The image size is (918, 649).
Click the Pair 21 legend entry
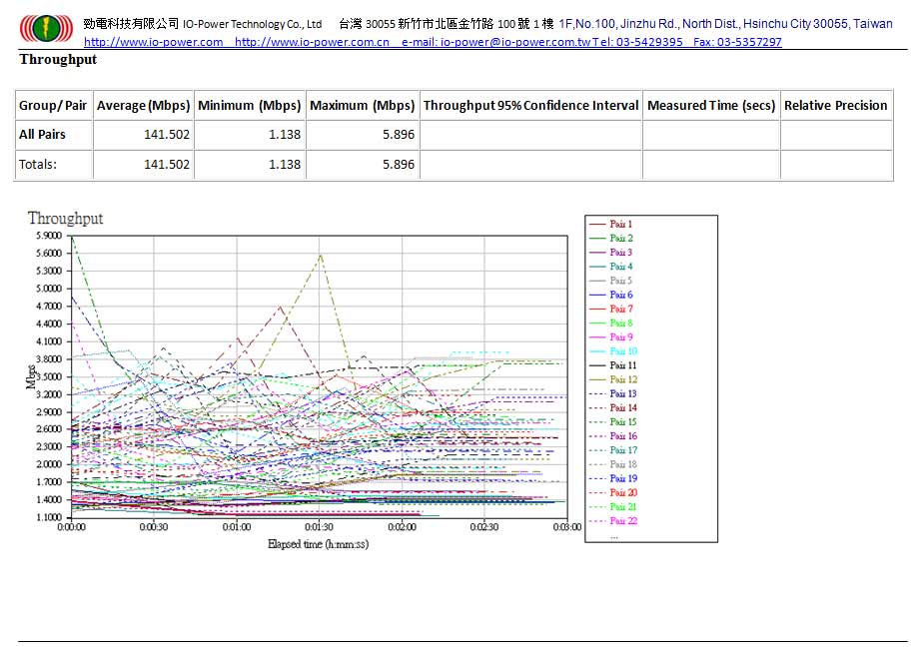pos(613,507)
